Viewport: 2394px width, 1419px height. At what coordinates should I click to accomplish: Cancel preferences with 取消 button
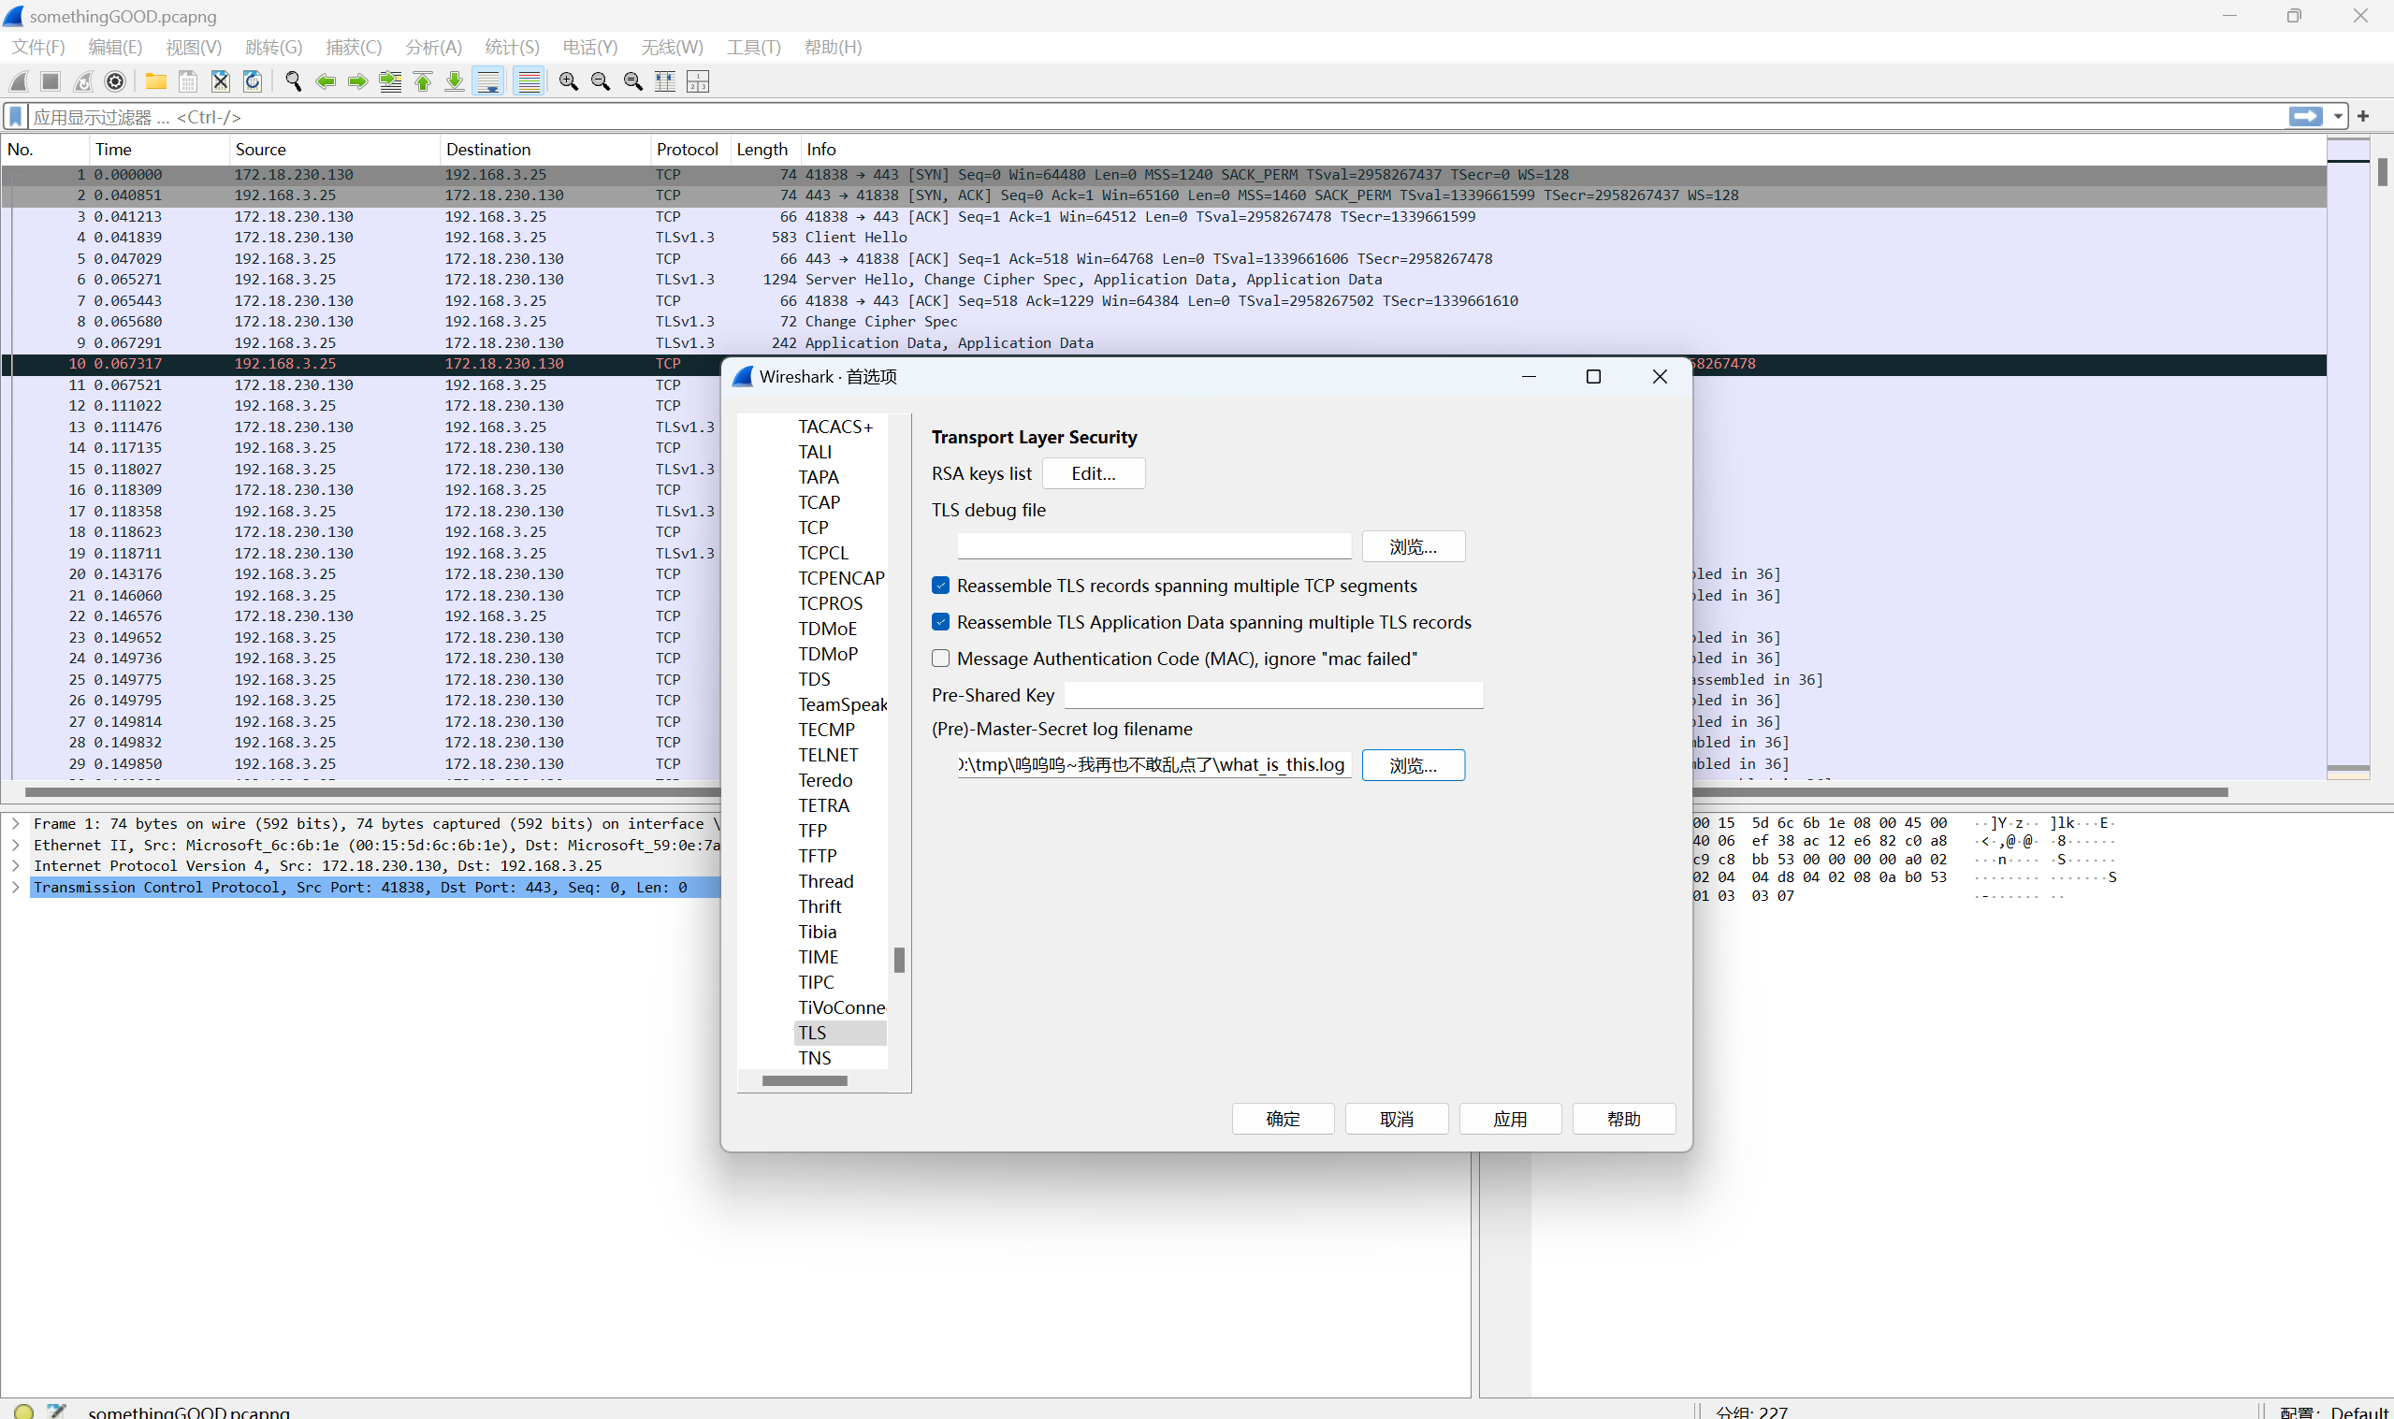(x=1396, y=1119)
